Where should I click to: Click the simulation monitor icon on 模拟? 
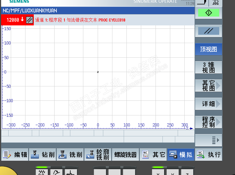pos(173,155)
